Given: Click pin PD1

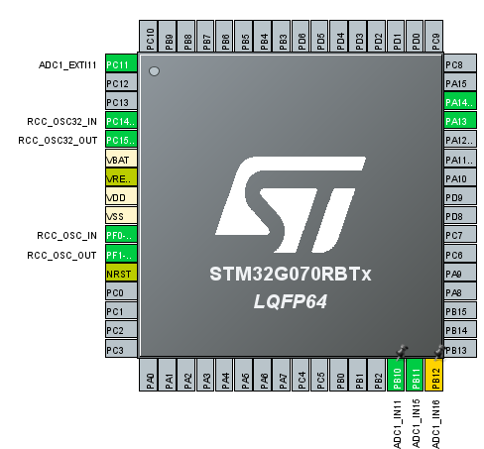Looking at the screenshot, I should (396, 37).
